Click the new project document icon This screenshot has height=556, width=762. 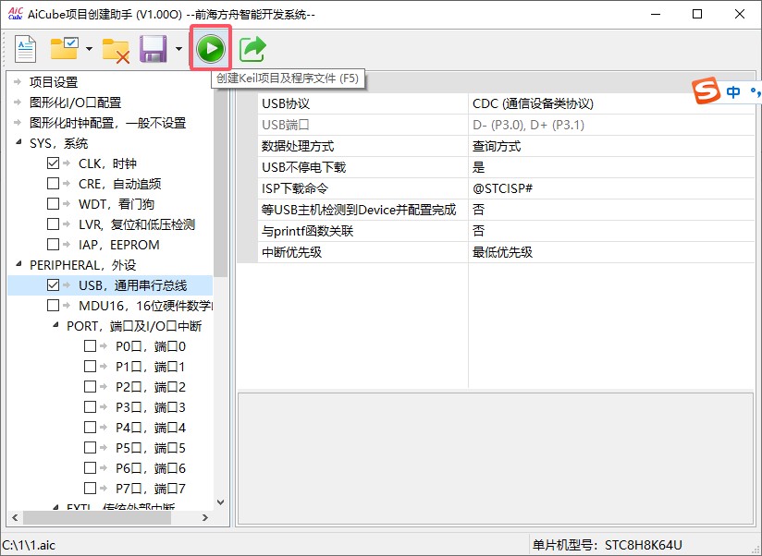pyautogui.click(x=25, y=49)
